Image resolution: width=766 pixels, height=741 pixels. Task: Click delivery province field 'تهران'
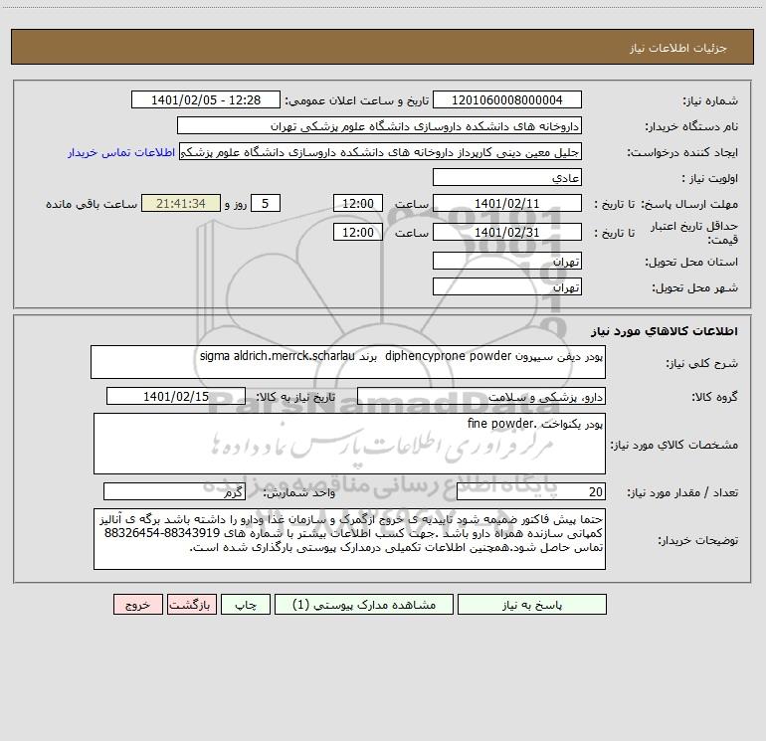(507, 261)
